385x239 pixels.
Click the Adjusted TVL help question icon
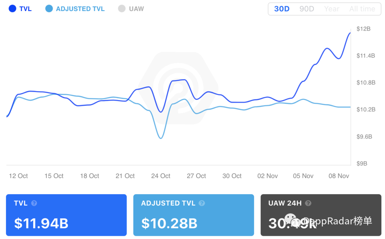click(202, 203)
